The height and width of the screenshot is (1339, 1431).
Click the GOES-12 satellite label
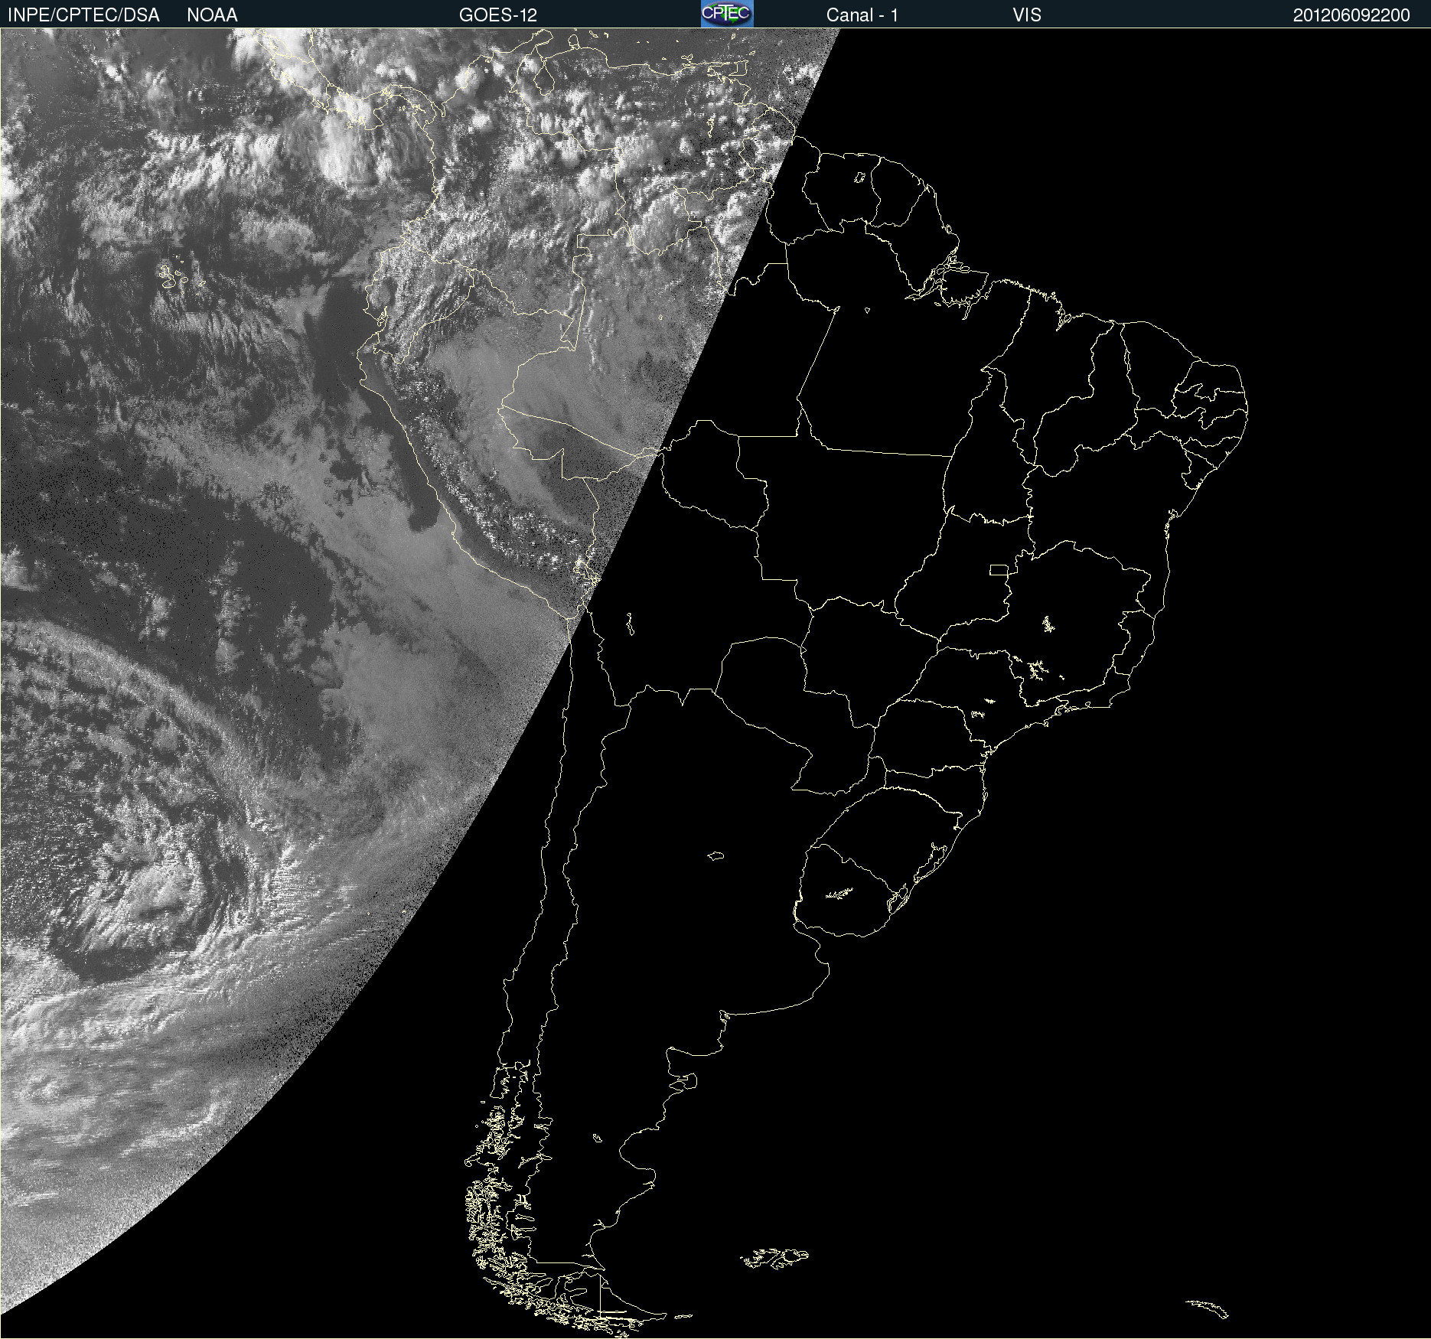coord(498,15)
